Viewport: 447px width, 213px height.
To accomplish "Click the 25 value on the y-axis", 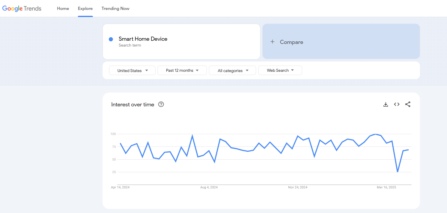I will click(114, 172).
